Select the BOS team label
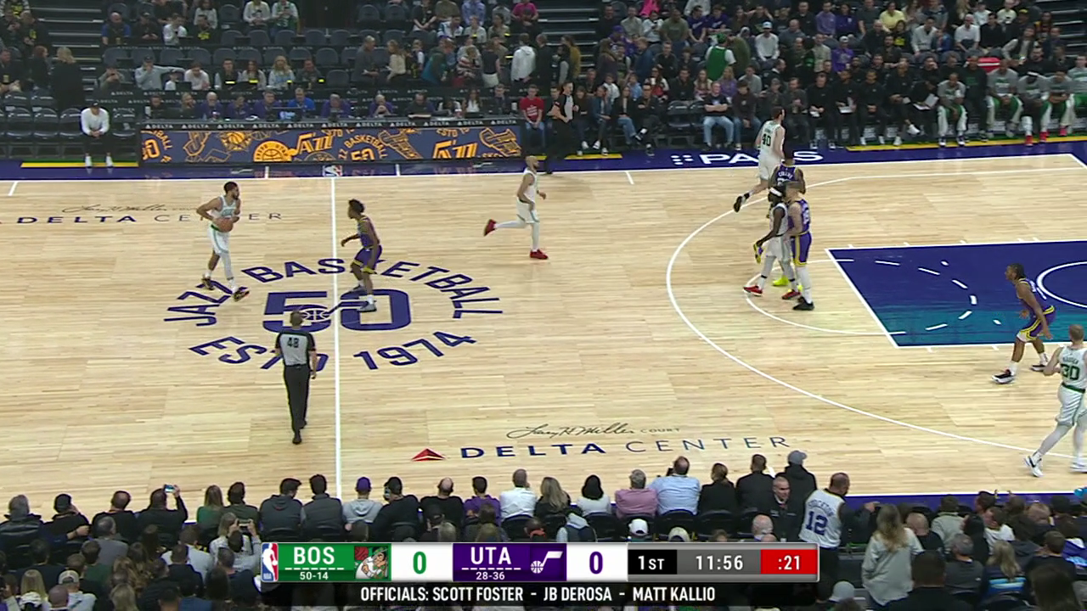Screen dimensions: 1087x611 (x=314, y=558)
